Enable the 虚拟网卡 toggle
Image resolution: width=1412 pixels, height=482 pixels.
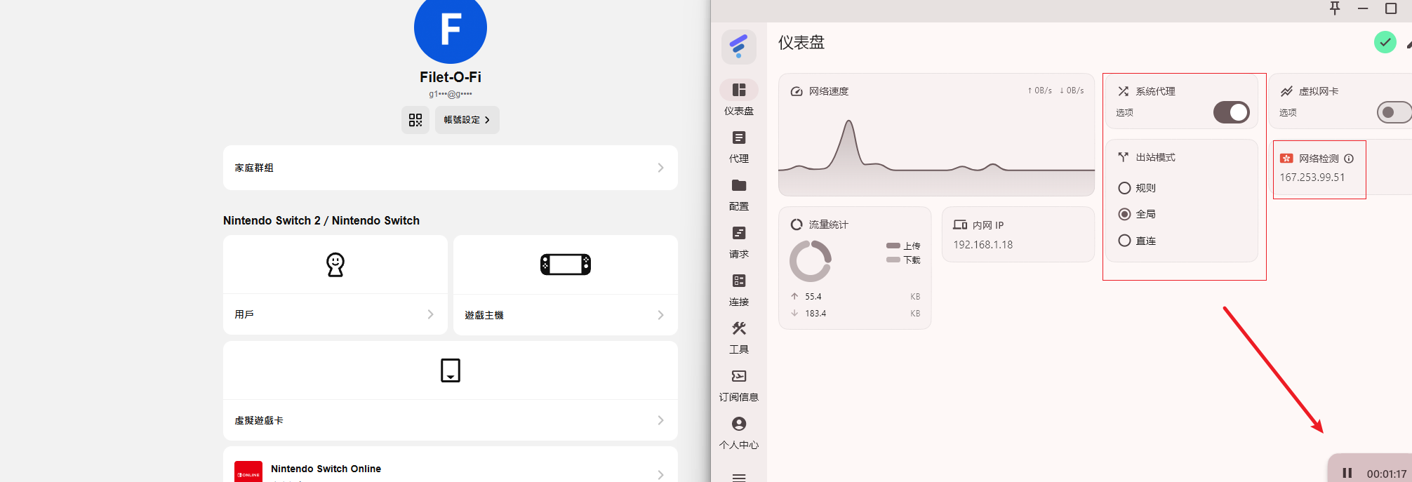point(1393,112)
